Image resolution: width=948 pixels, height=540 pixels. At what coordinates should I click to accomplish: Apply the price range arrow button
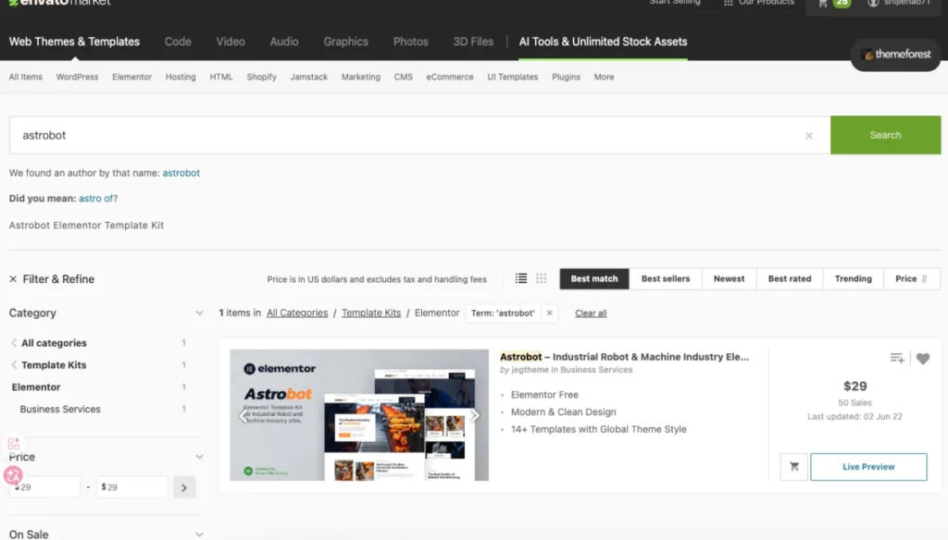(x=184, y=487)
